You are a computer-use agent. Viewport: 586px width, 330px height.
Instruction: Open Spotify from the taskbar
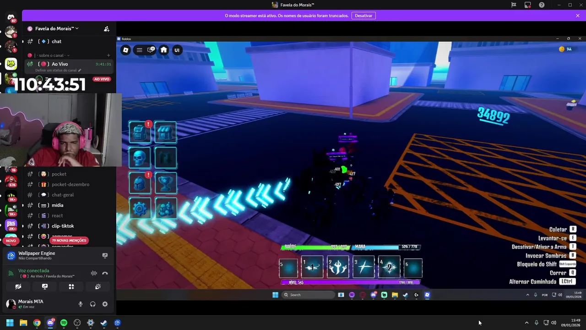64,323
